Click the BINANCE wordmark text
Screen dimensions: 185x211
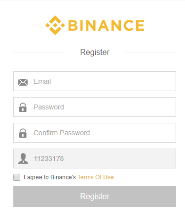coord(106,25)
